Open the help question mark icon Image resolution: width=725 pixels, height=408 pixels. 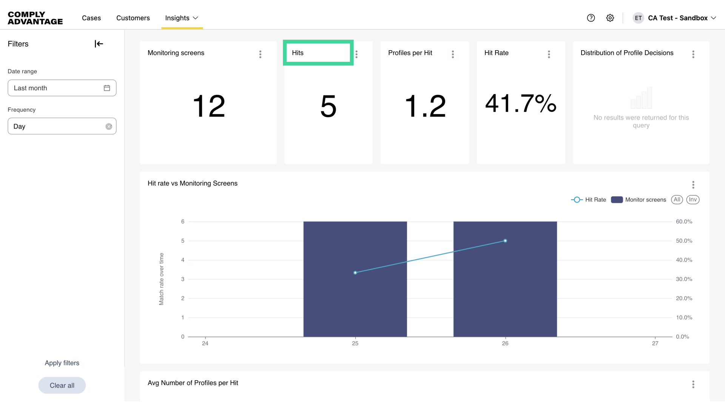coord(591,18)
